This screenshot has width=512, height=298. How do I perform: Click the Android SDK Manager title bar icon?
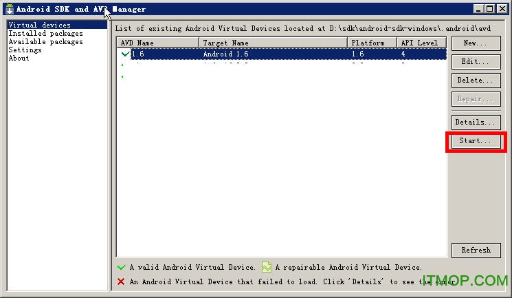point(10,9)
